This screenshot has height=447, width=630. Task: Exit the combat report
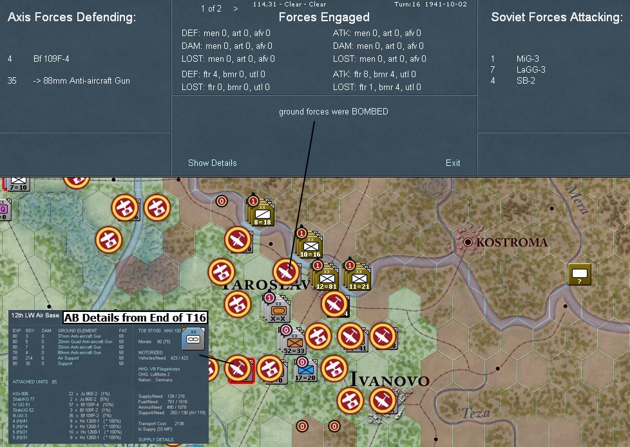452,163
